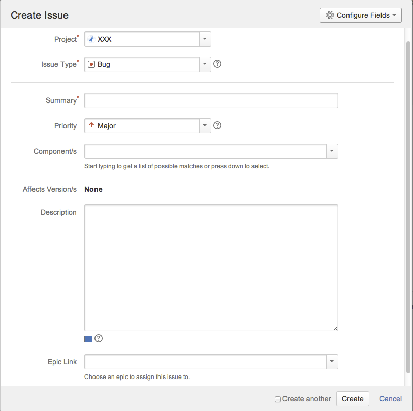Viewport: 413px width, 411px height.
Task: Click the XXX project avatar icon
Action: (x=91, y=39)
